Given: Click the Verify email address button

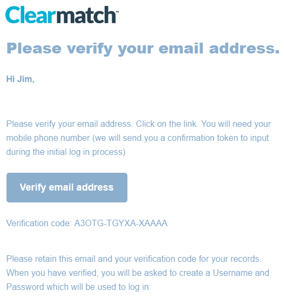Looking at the screenshot, I should tap(67, 187).
